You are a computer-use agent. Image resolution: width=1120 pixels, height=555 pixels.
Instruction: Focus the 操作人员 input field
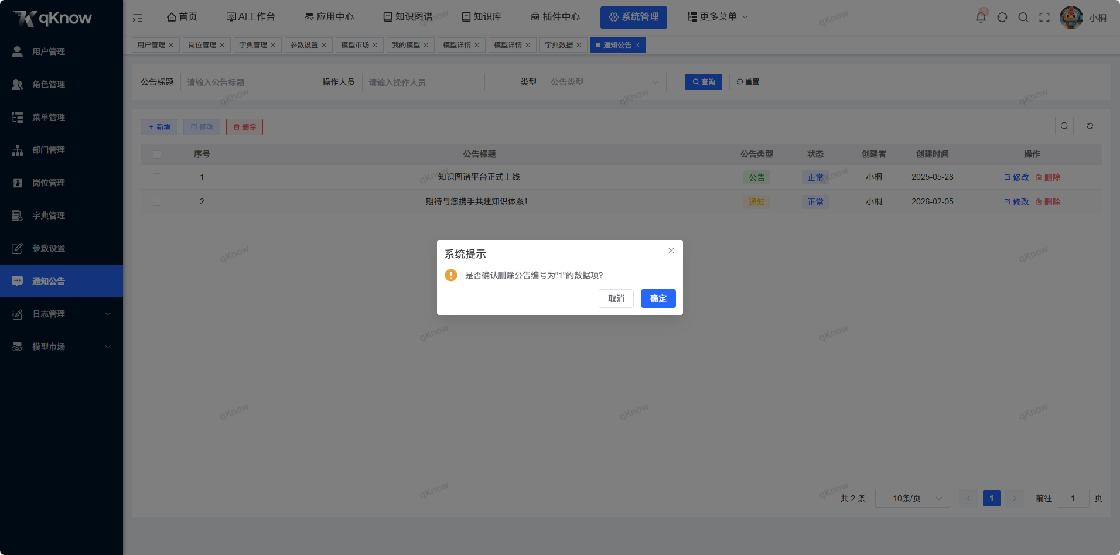tap(424, 82)
